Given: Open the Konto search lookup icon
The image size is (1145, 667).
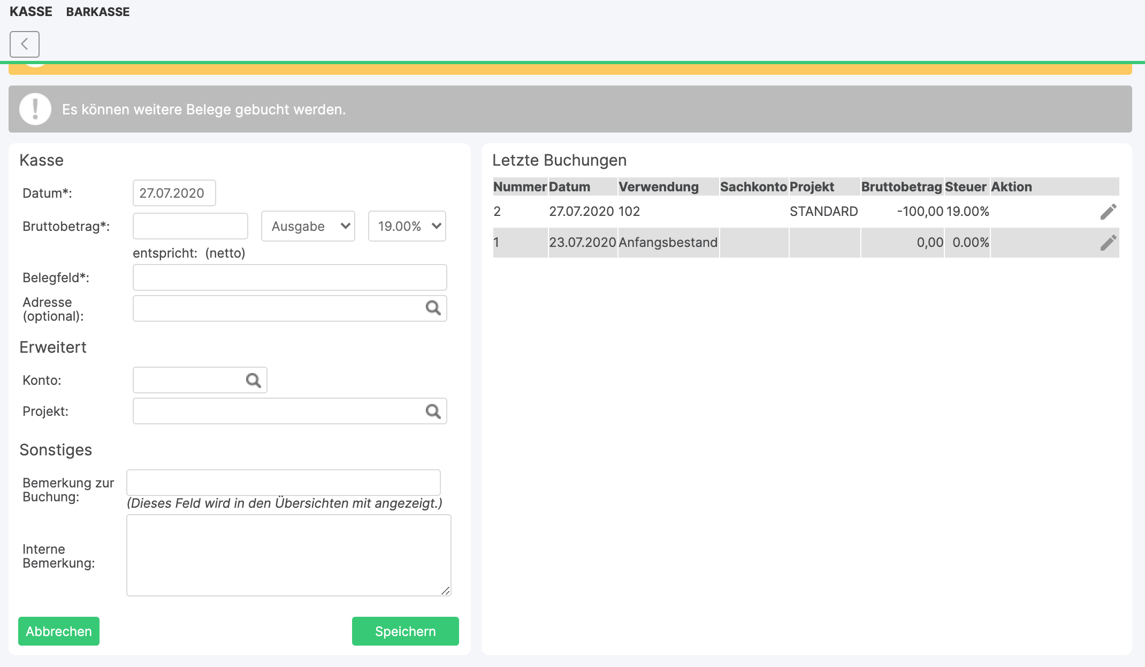Looking at the screenshot, I should point(253,380).
